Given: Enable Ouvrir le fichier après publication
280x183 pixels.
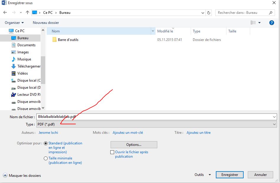Looking at the screenshot, I should tap(112, 152).
